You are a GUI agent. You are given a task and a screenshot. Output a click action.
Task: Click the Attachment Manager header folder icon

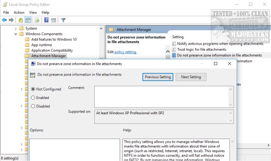pyautogui.click(x=111, y=30)
